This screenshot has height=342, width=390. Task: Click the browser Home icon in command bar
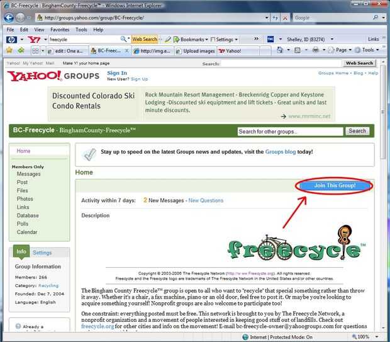(x=280, y=50)
